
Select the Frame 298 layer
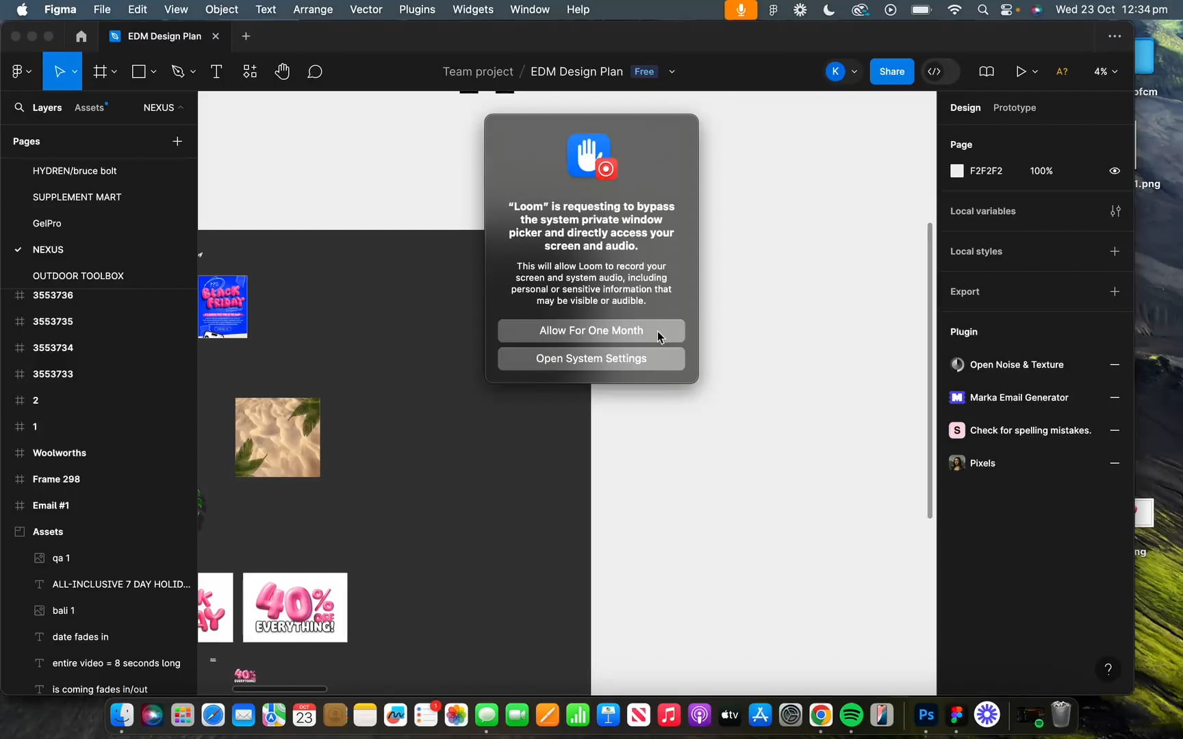[56, 479]
